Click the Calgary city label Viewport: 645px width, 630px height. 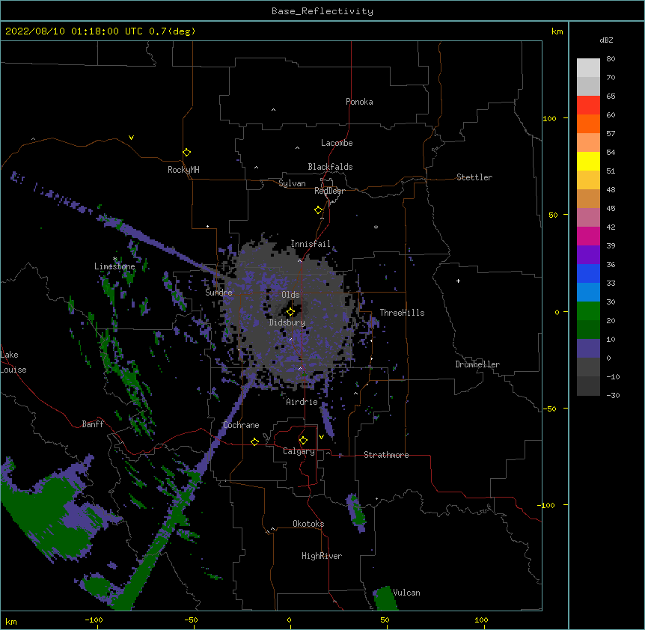[299, 451]
